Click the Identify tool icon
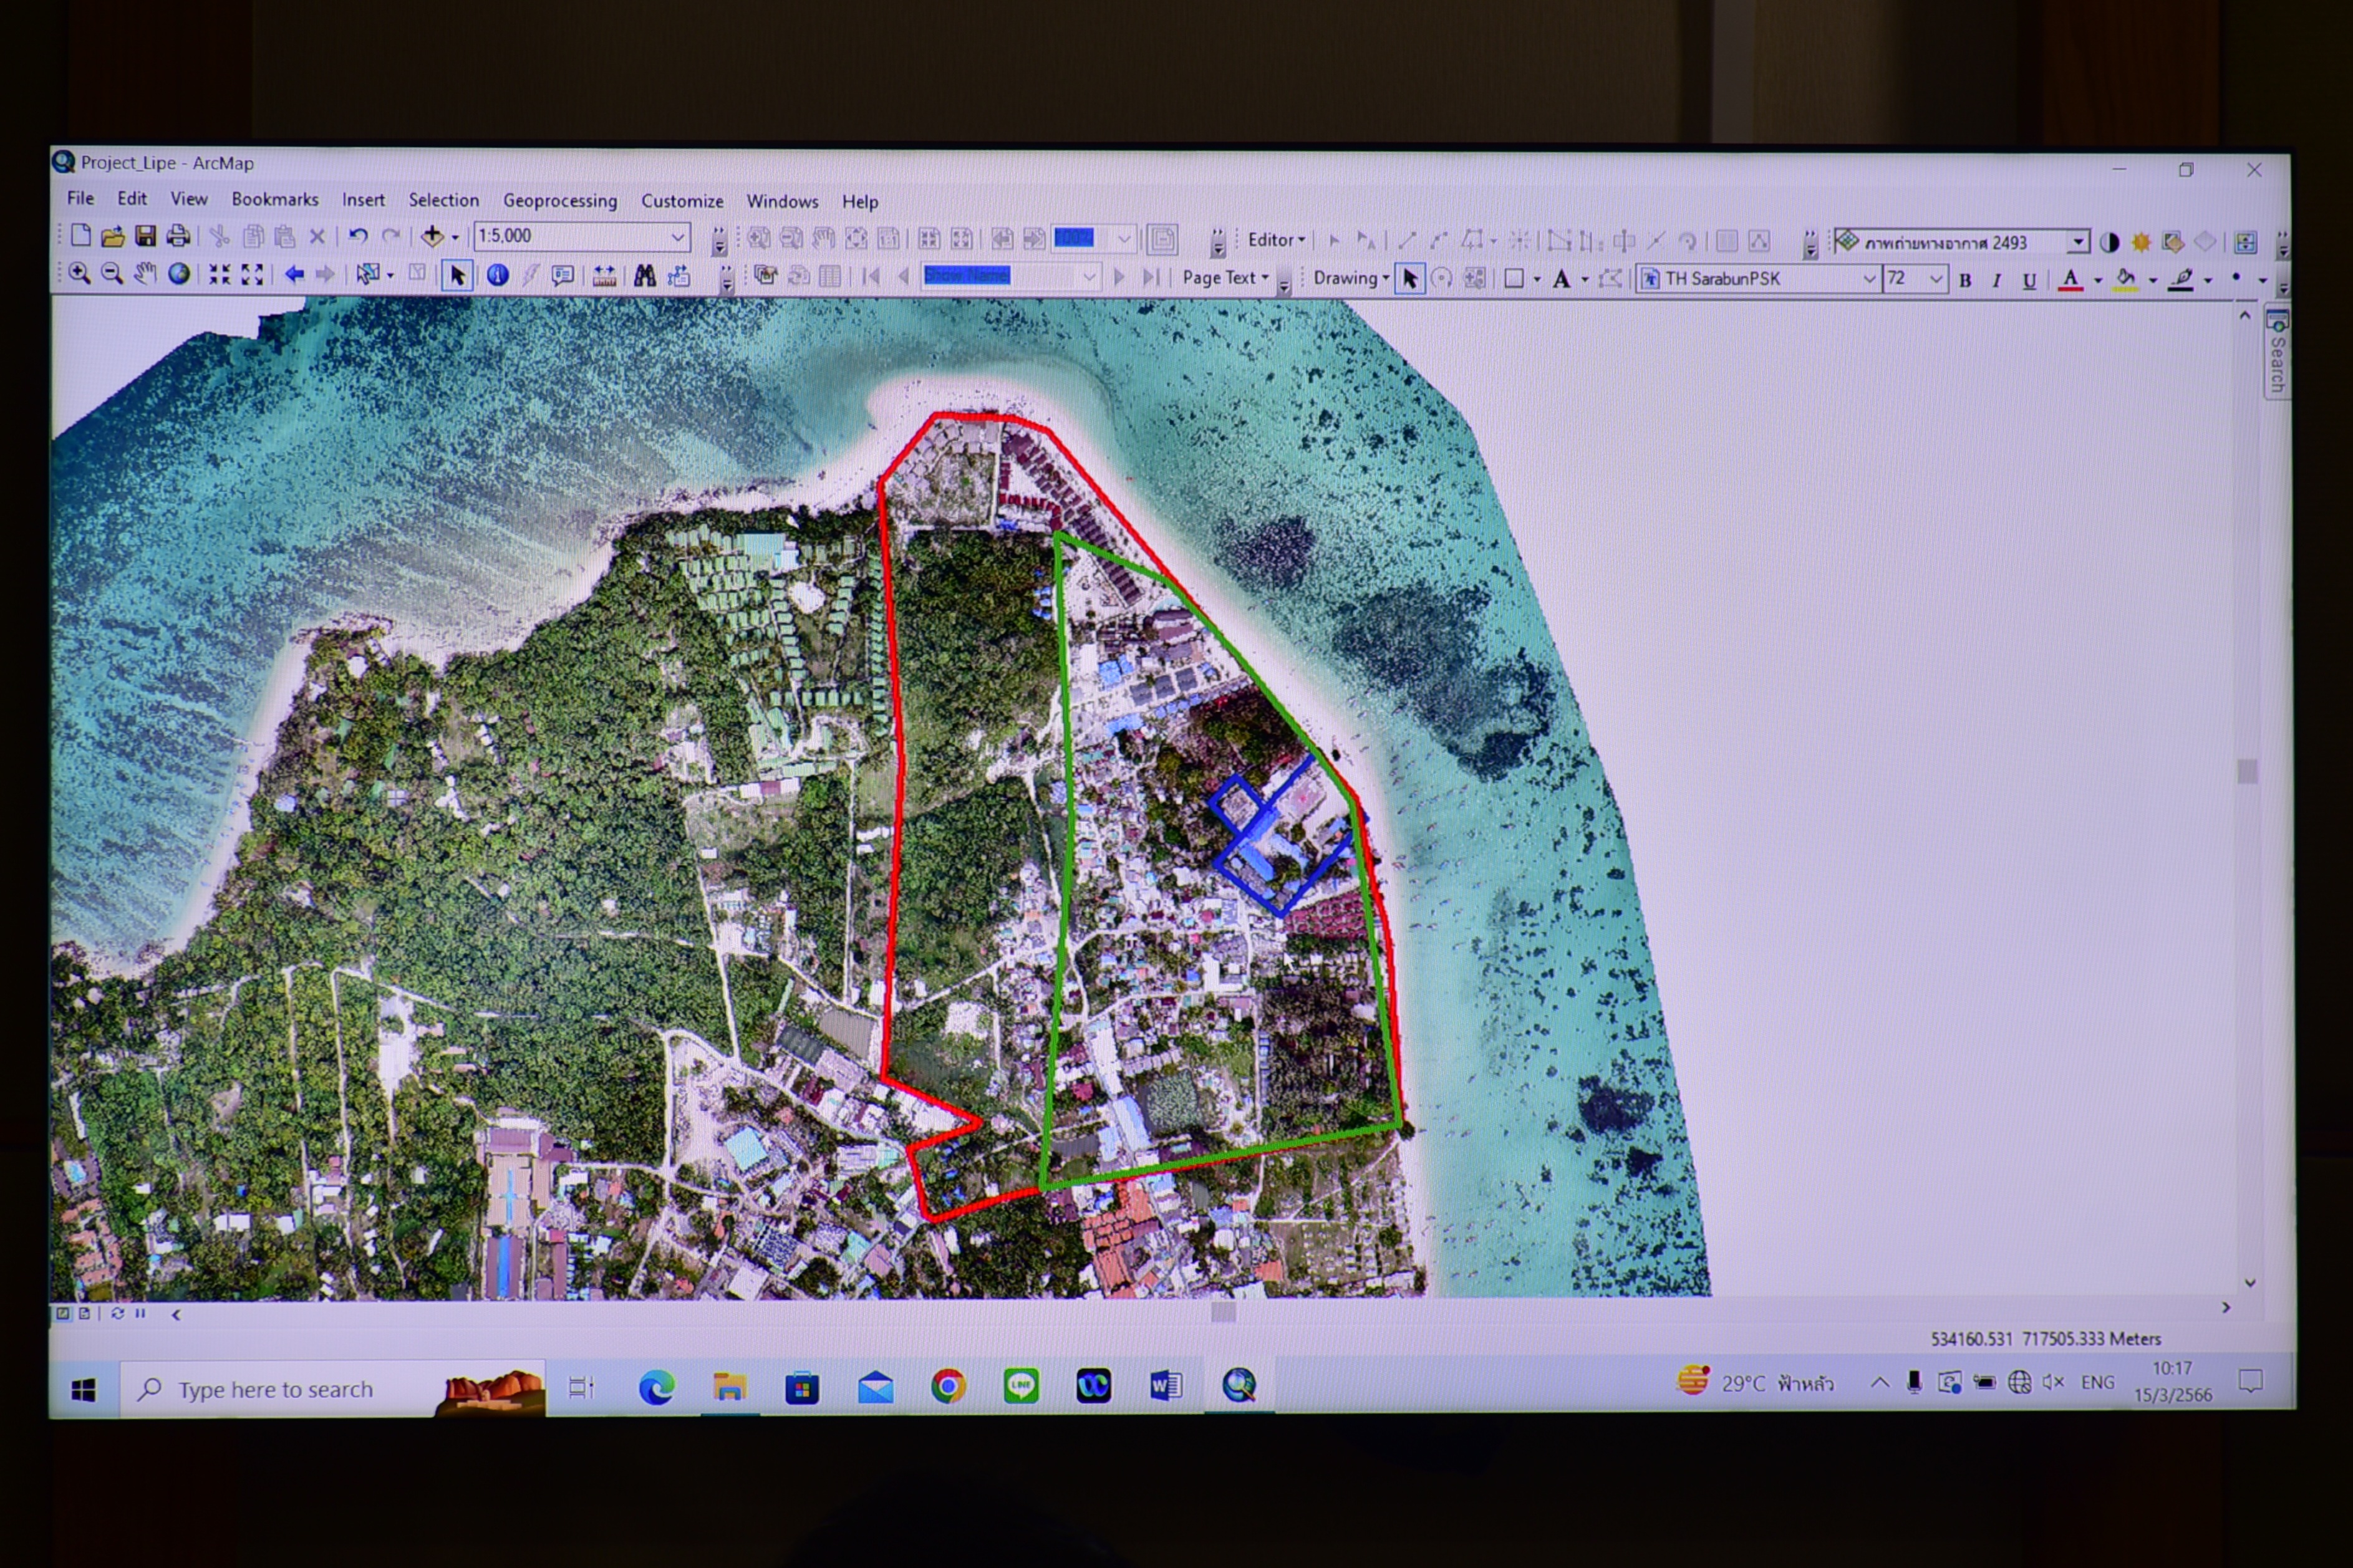Screen dimensions: 2353x1568 click(x=497, y=275)
